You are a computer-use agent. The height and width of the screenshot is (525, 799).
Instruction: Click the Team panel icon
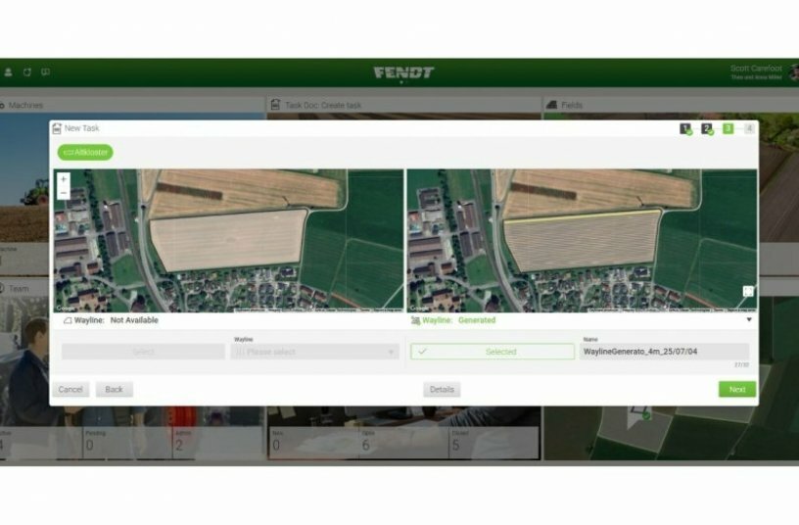(2, 289)
